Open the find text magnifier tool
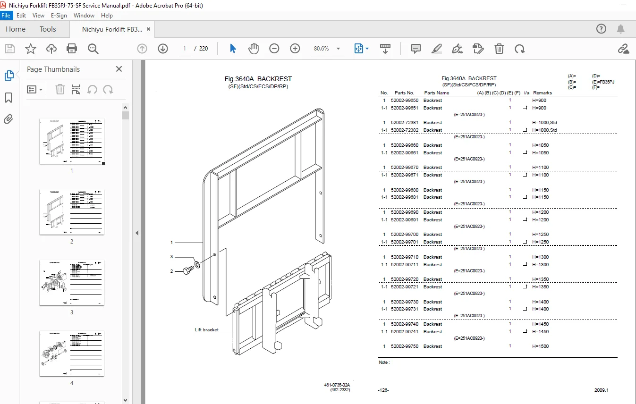 tap(93, 49)
